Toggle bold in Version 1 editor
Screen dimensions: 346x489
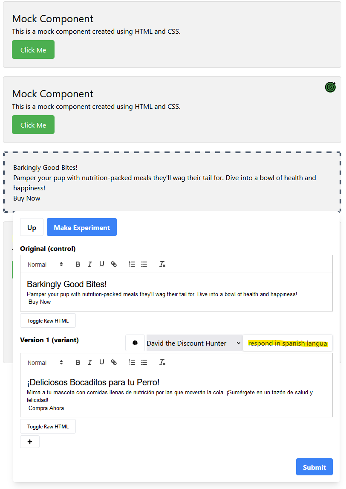78,363
